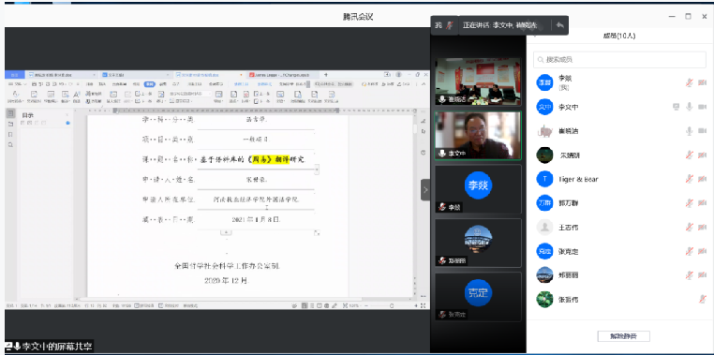Toggle my microphone mute in the top floating bar
This screenshot has width=714, height=355.
[x=450, y=25]
